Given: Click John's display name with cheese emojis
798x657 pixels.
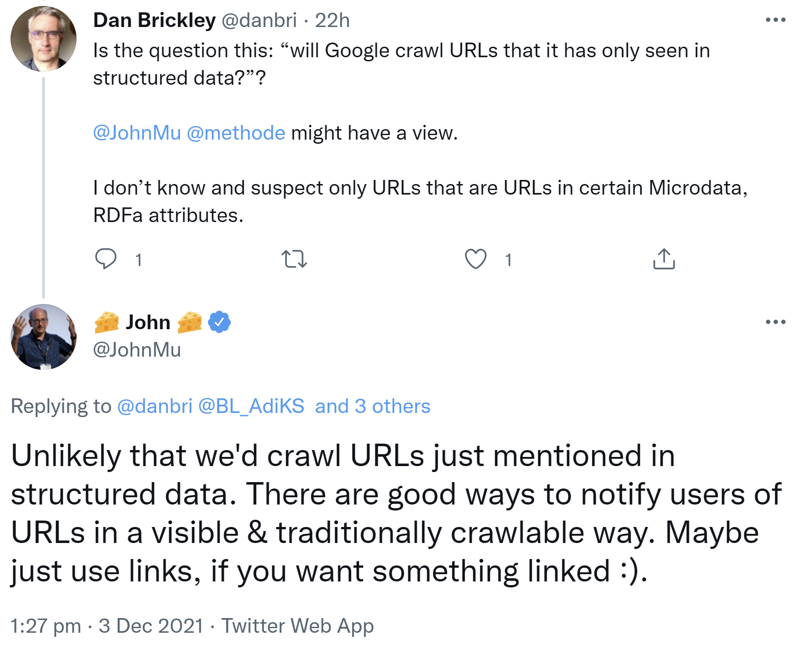Looking at the screenshot, I should pyautogui.click(x=148, y=322).
